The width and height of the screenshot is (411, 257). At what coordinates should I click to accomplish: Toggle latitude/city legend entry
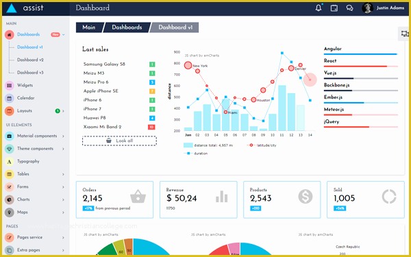pyautogui.click(x=262, y=145)
